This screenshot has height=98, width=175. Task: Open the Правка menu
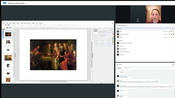pos(7,23)
